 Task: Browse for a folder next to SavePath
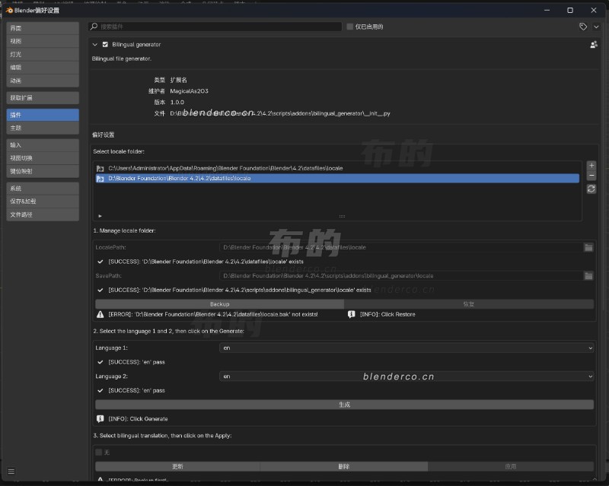point(588,275)
